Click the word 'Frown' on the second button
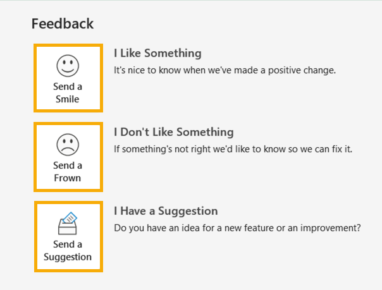 click(x=68, y=178)
